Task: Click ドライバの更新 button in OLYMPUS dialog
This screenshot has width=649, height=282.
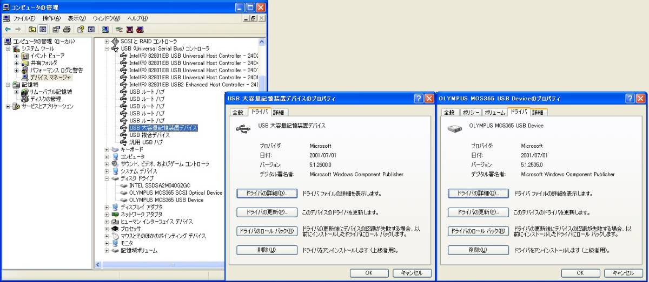Action: (478, 212)
